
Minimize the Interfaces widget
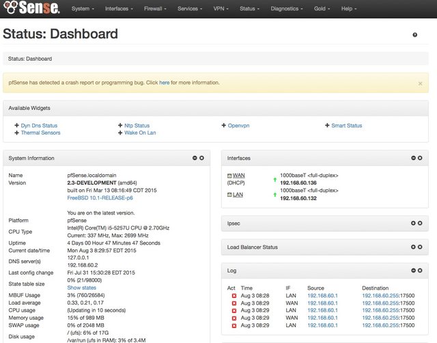point(412,158)
